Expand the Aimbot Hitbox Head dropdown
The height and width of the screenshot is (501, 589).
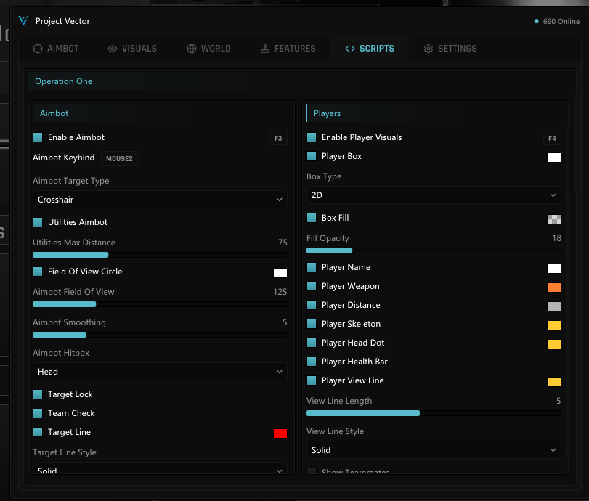pyautogui.click(x=160, y=372)
